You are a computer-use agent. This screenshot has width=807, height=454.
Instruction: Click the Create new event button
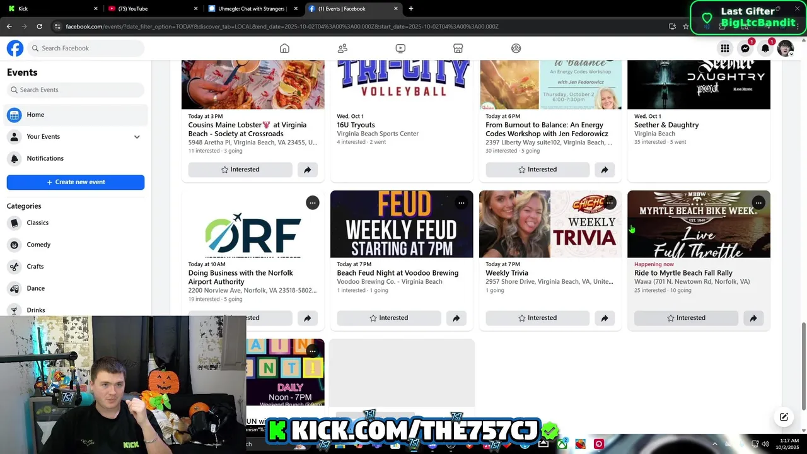(76, 182)
